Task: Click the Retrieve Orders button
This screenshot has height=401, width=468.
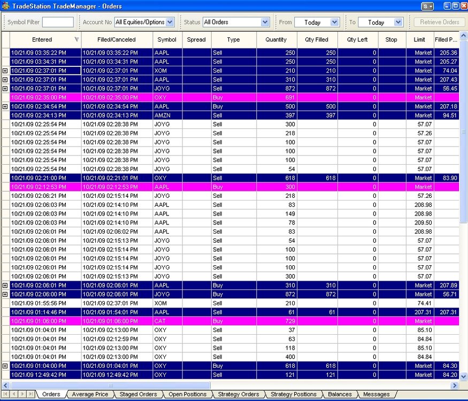Action: point(439,22)
